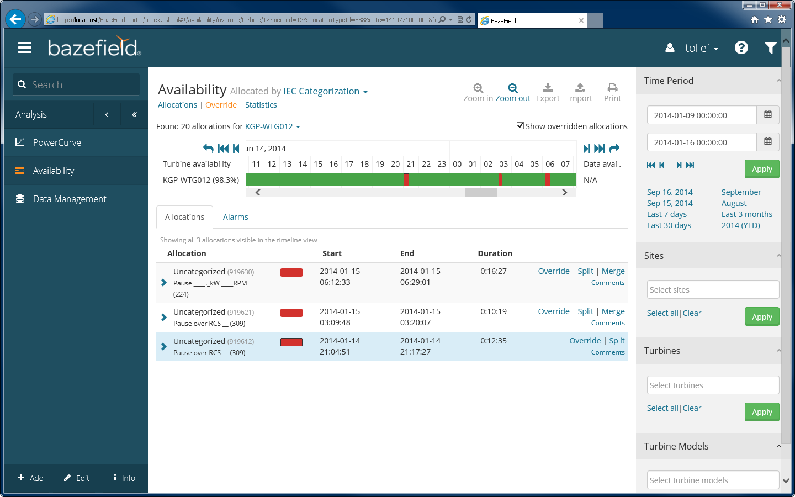
Task: Expand allocation 919612 row
Action: coord(164,347)
